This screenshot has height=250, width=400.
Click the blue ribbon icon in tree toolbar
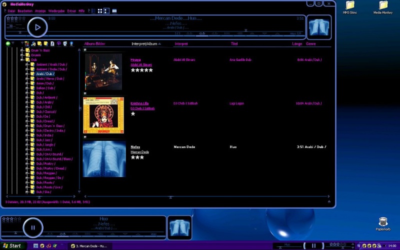(71, 43)
